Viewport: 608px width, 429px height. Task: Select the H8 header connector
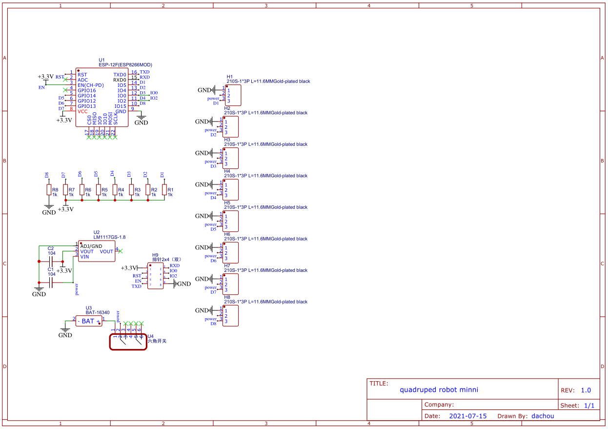pyautogui.click(x=230, y=315)
